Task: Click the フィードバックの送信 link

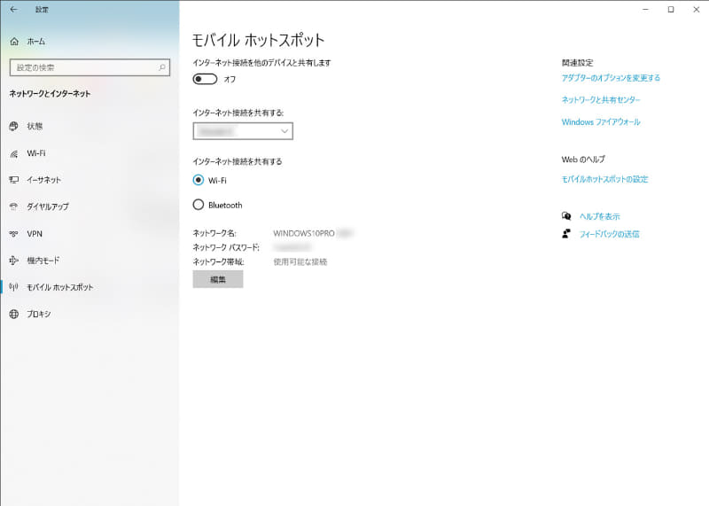Action: [x=609, y=234]
